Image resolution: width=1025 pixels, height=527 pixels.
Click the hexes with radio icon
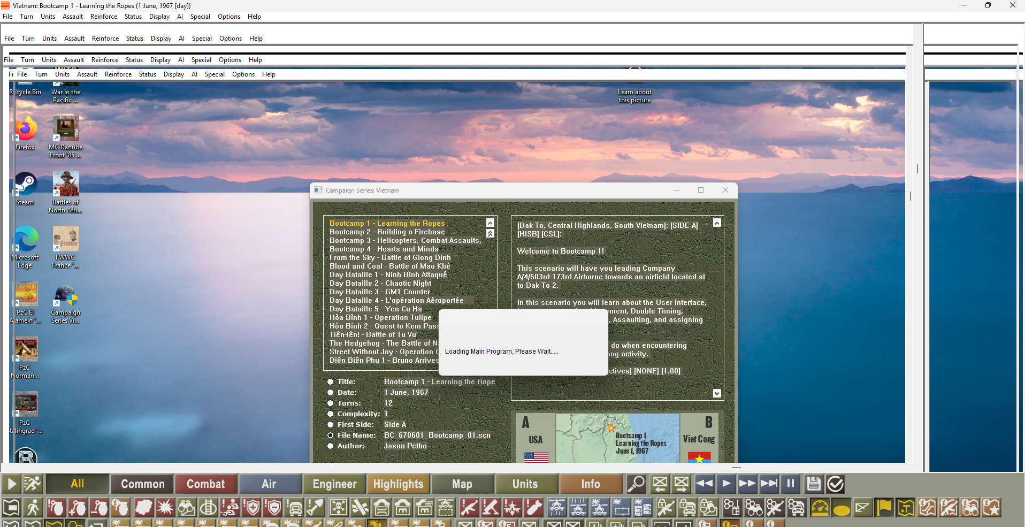[x=732, y=507]
